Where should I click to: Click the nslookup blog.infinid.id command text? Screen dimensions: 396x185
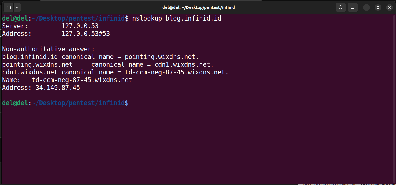coord(176,19)
